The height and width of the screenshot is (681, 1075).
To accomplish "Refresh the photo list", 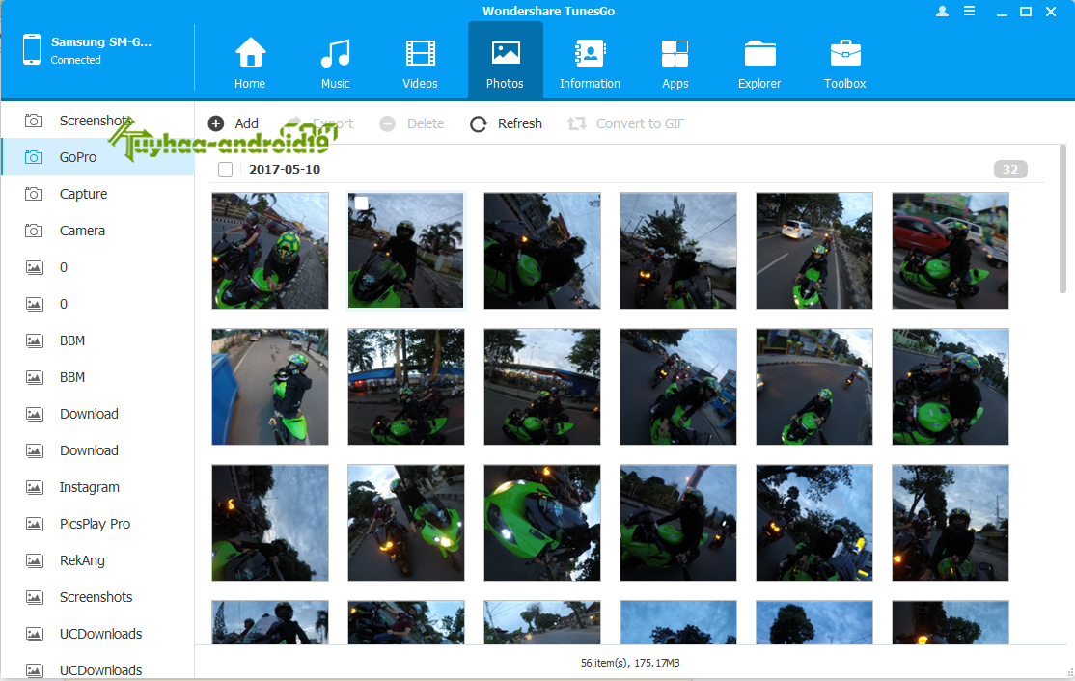I will (x=506, y=123).
